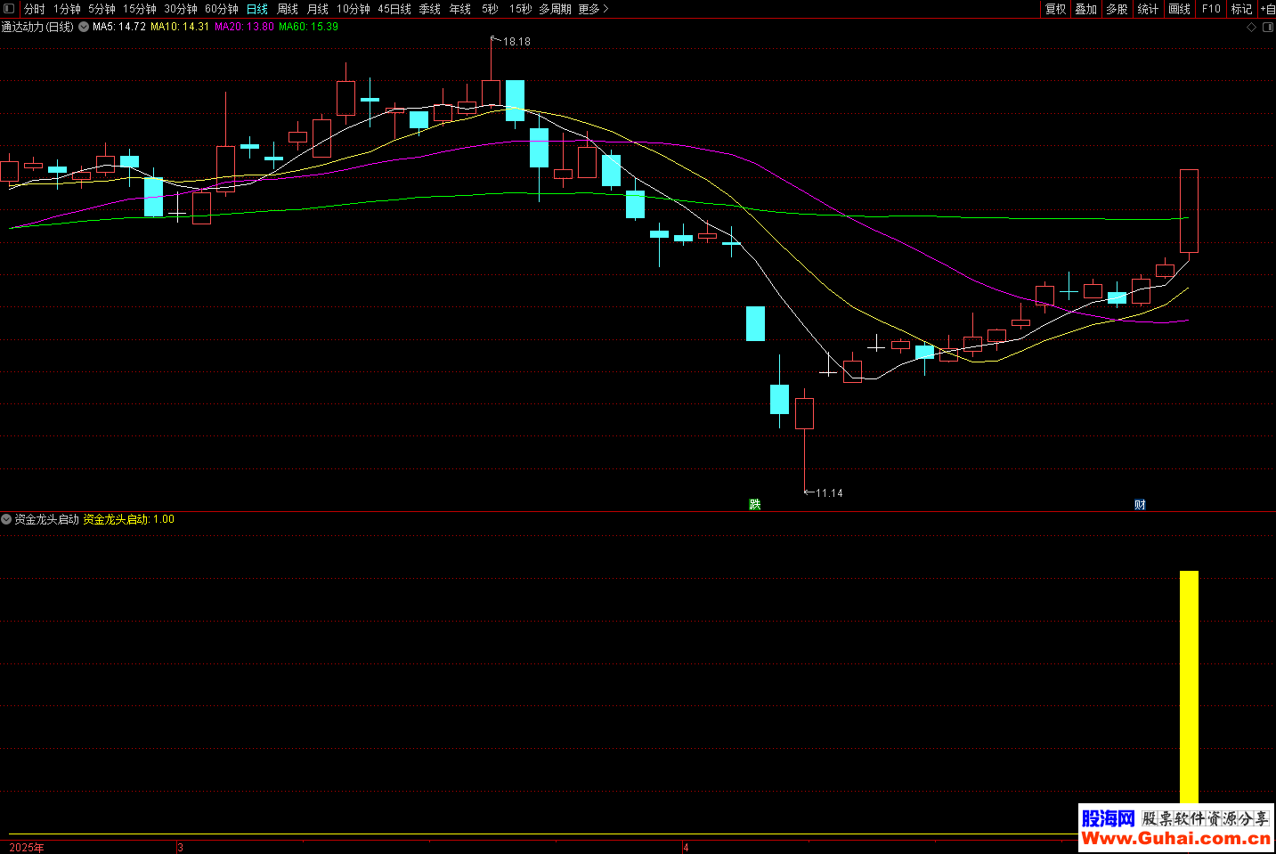Click the yellow 资金龙头启动: 1.00 value

129,519
